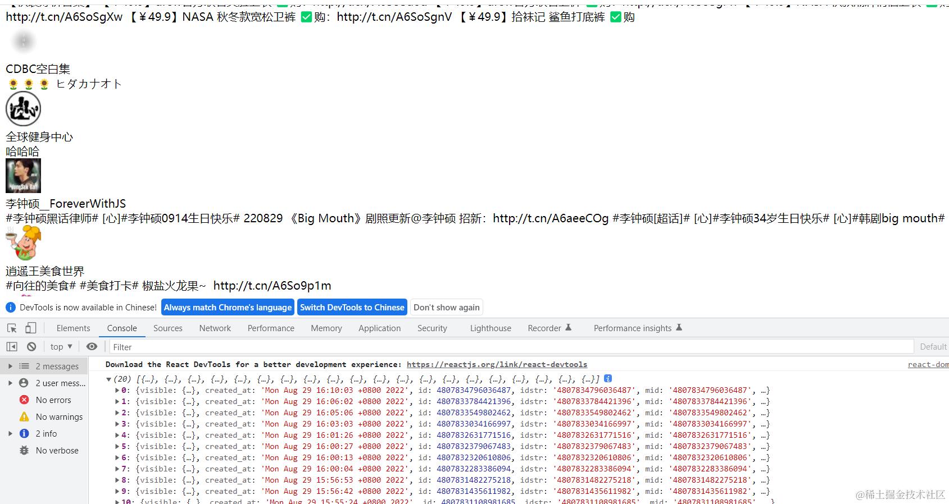Expand array item 5 object
Screen dimensions: 949x504
(x=117, y=447)
